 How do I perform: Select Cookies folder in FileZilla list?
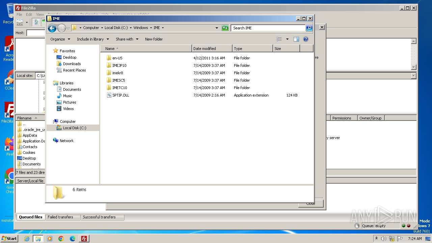point(29,153)
